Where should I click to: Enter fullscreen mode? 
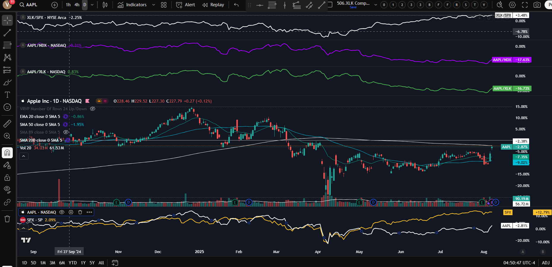525,5
